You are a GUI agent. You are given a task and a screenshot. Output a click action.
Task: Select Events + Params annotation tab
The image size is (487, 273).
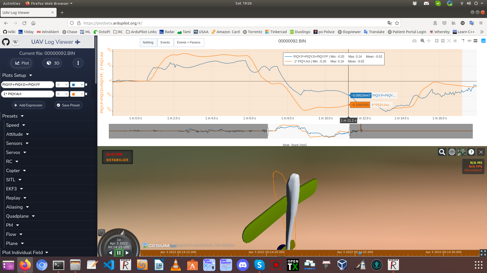pos(188,42)
